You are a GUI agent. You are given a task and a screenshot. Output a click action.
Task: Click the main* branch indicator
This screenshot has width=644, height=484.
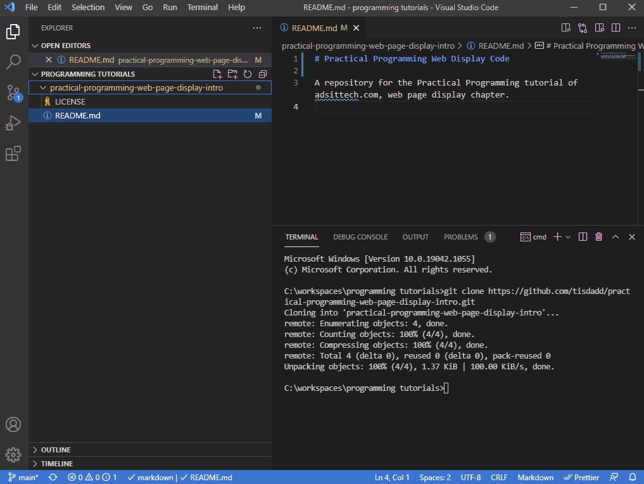click(22, 477)
